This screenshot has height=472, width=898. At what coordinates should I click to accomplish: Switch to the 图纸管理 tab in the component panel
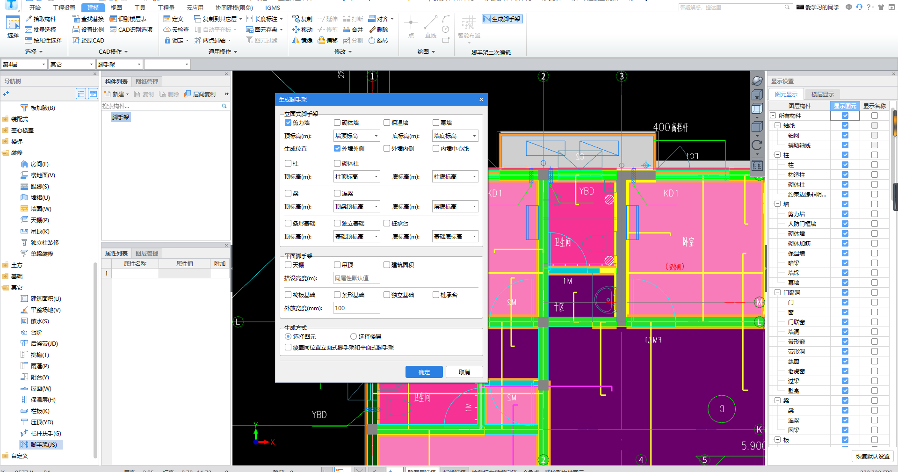[x=147, y=81]
